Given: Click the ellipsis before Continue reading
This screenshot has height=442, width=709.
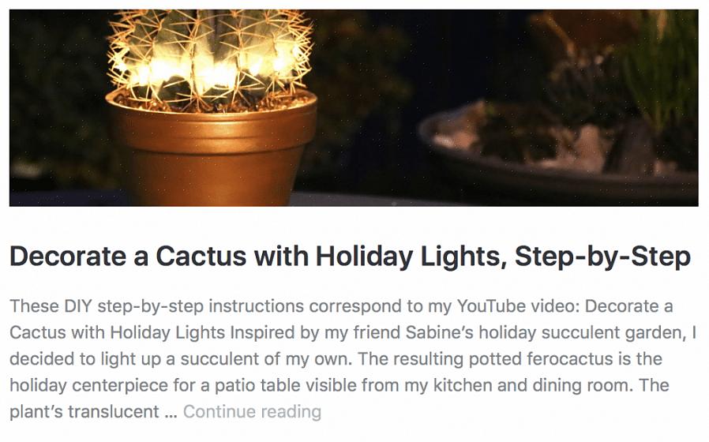Looking at the screenshot, I should click(171, 412).
